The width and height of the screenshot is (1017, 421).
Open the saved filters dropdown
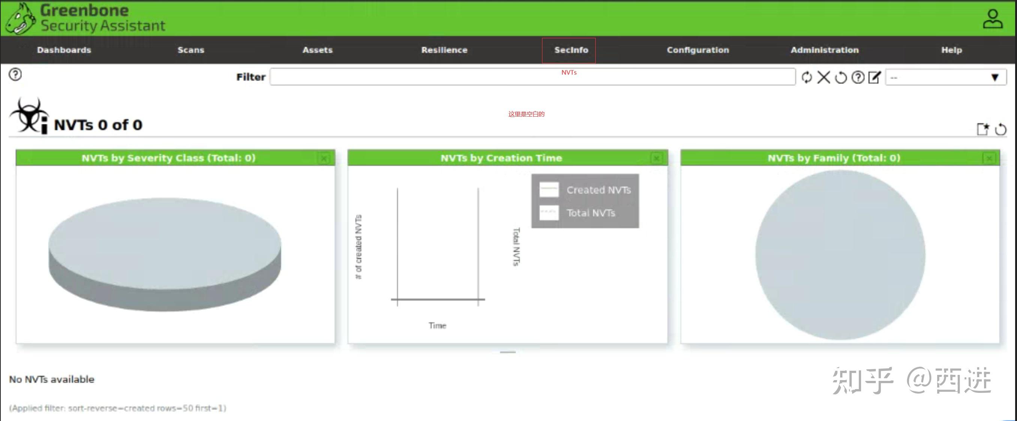tap(946, 77)
